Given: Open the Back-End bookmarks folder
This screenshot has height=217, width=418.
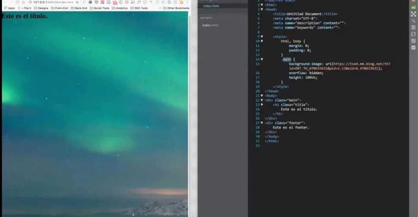Looking at the screenshot, I should click(79, 8).
